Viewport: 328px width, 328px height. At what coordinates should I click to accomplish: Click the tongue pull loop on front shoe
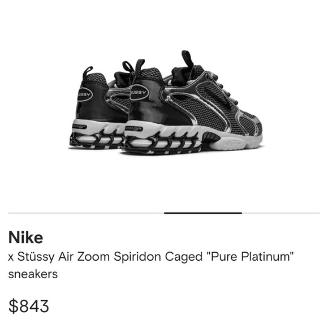(187, 58)
